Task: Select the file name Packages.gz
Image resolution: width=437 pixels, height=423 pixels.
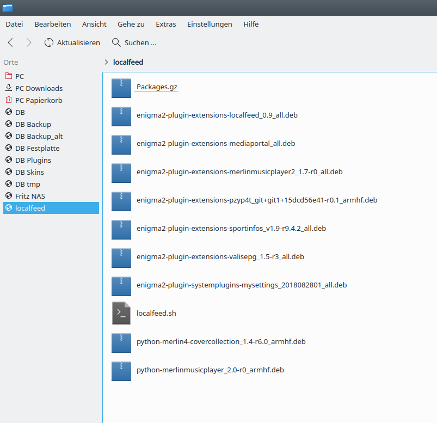Action: pos(157,87)
